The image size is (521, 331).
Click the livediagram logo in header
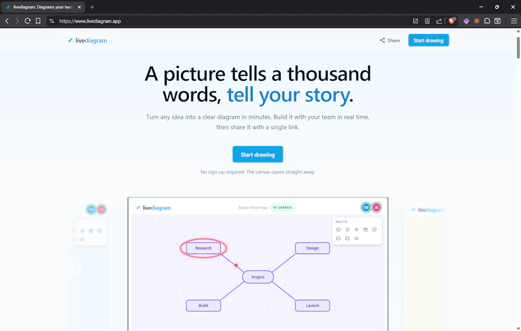pos(87,40)
